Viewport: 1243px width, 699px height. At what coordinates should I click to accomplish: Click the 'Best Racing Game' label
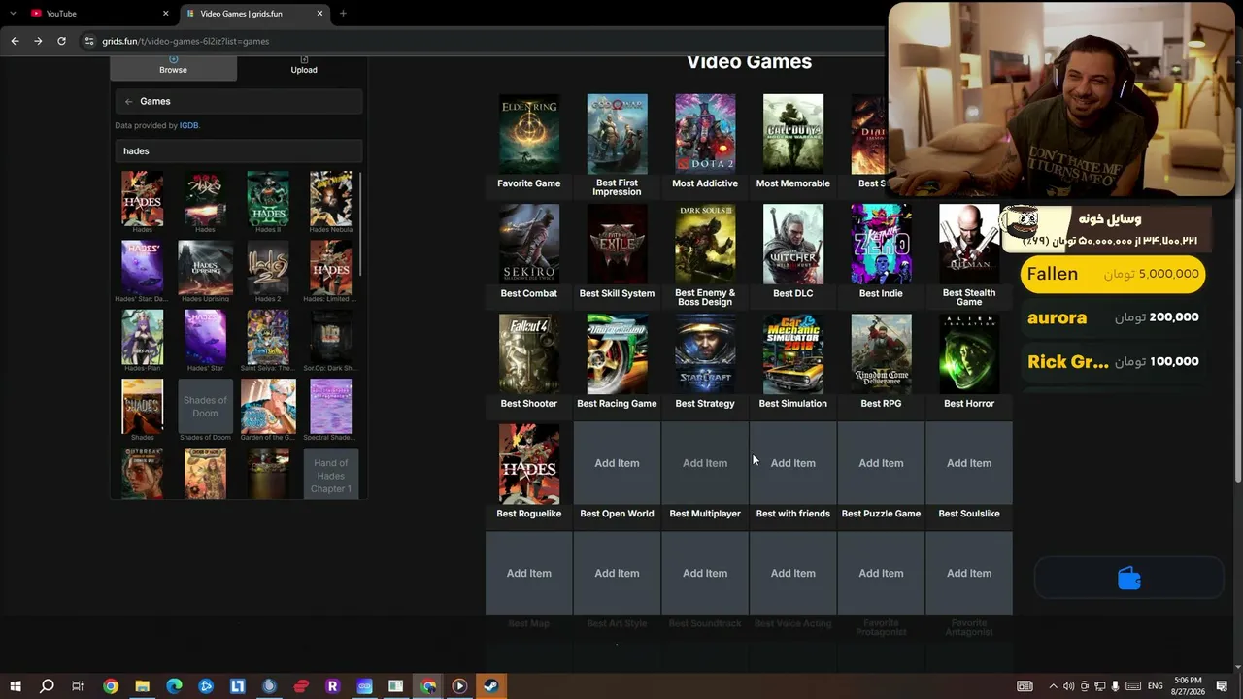[617, 404]
